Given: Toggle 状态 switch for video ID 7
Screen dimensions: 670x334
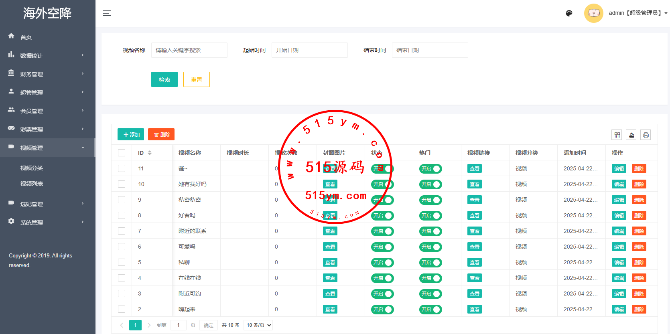Looking at the screenshot, I should (x=382, y=231).
